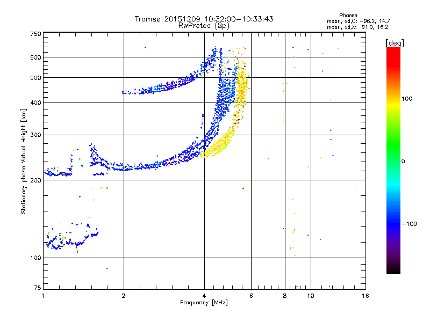
Task: Click the phase colorbar gradient
Action: tap(393, 160)
